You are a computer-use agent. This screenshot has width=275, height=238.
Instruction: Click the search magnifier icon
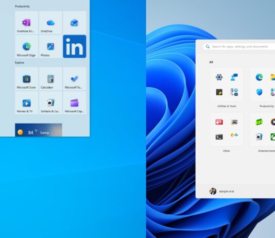pos(208,46)
